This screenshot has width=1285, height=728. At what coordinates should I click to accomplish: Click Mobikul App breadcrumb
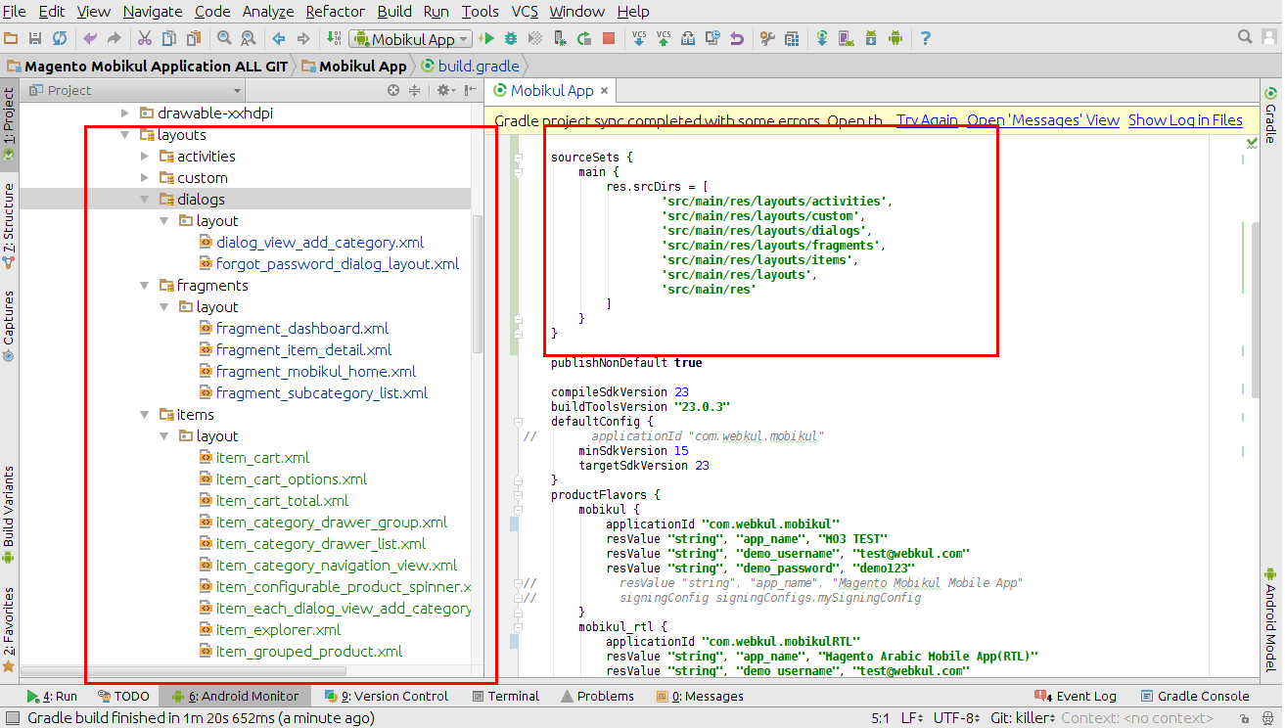click(354, 67)
